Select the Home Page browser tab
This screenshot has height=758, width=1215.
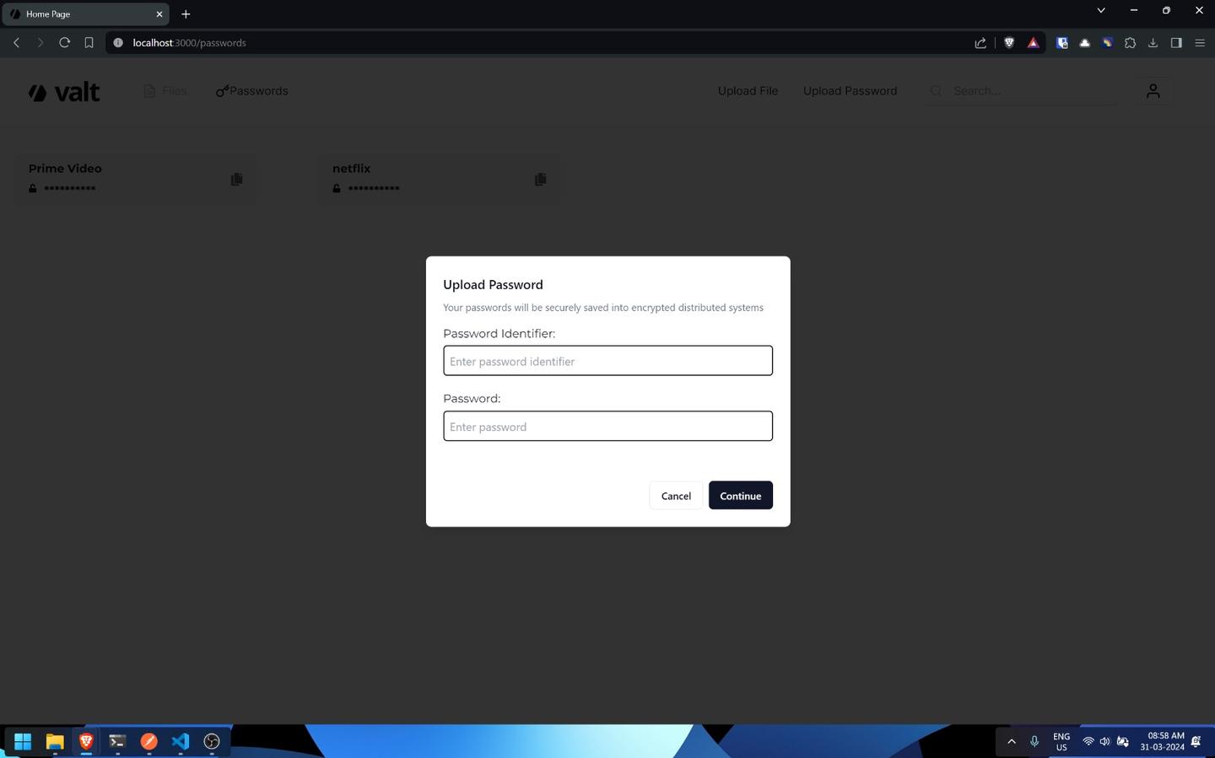tap(84, 14)
